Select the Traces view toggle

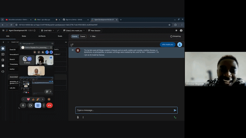pyautogui.click(x=83, y=36)
